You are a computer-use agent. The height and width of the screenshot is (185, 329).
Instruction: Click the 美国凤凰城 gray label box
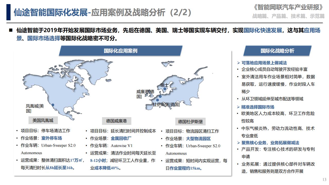43,120
